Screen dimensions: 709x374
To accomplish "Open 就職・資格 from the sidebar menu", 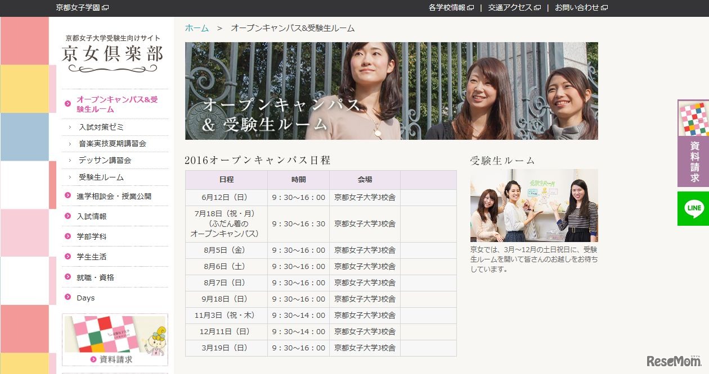I will [96, 277].
